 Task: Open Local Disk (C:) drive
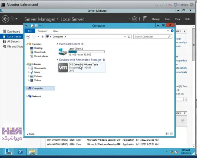[x=81, y=52]
